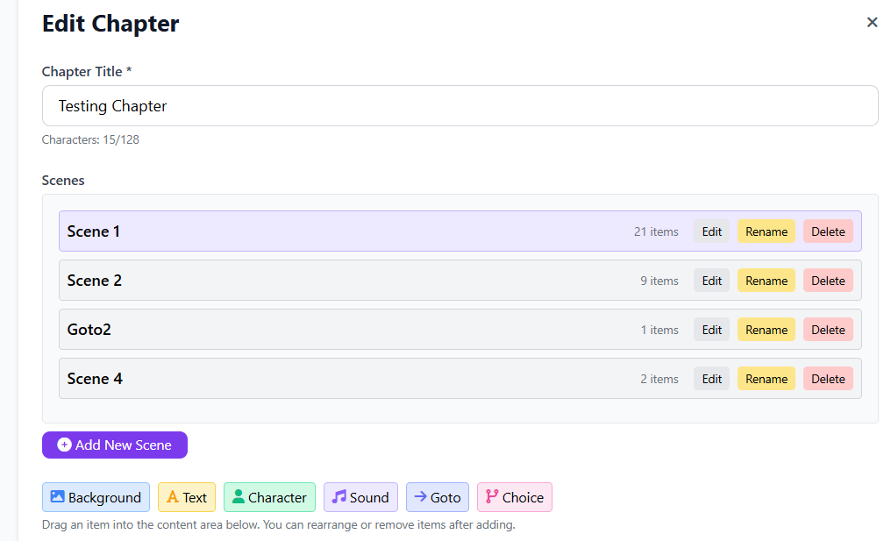This screenshot has width=891, height=541.
Task: Choose the Sound music note item
Action: (x=360, y=497)
